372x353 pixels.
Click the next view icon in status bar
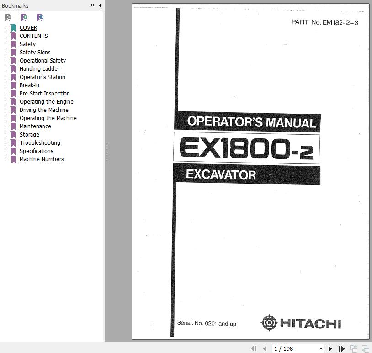(365, 348)
